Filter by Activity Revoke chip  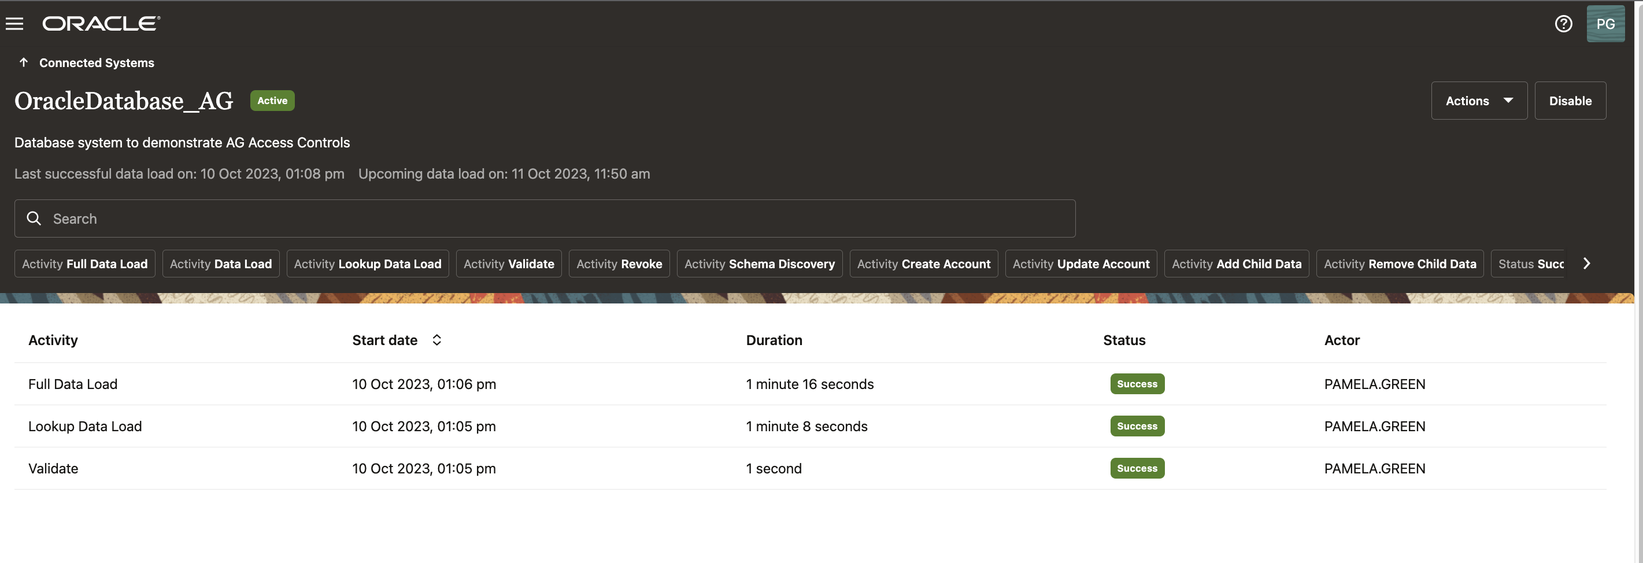619,264
